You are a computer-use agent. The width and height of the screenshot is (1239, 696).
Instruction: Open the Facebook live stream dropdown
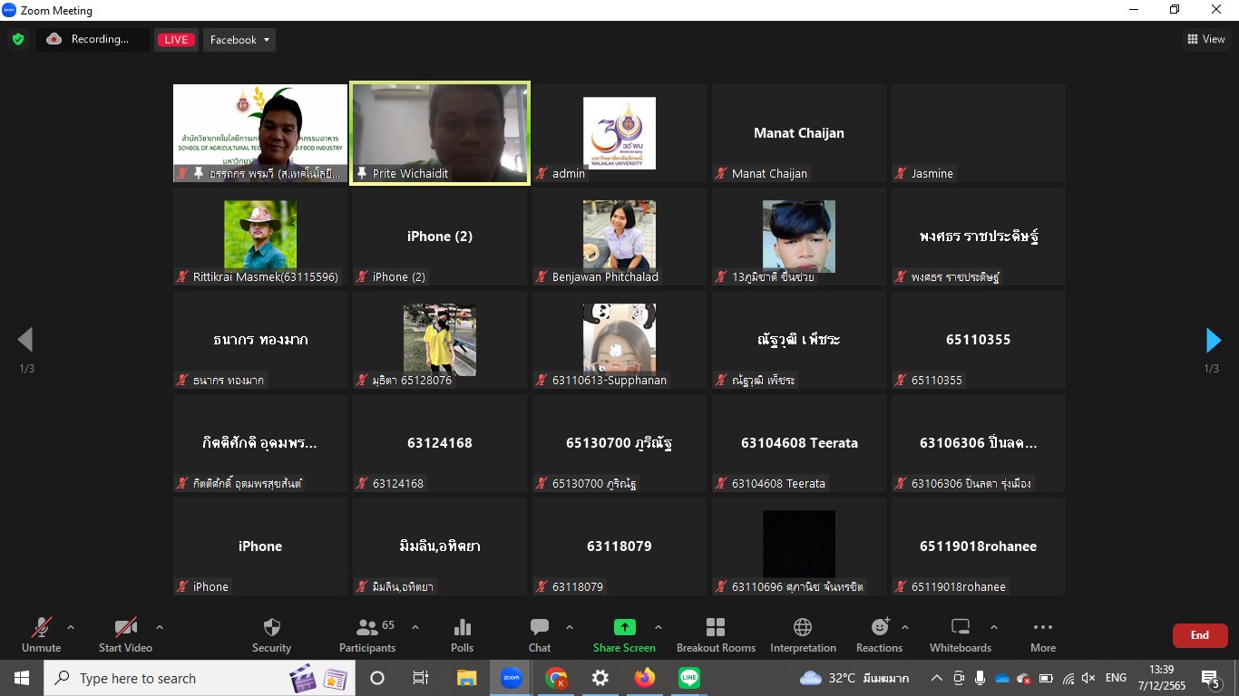tap(239, 40)
